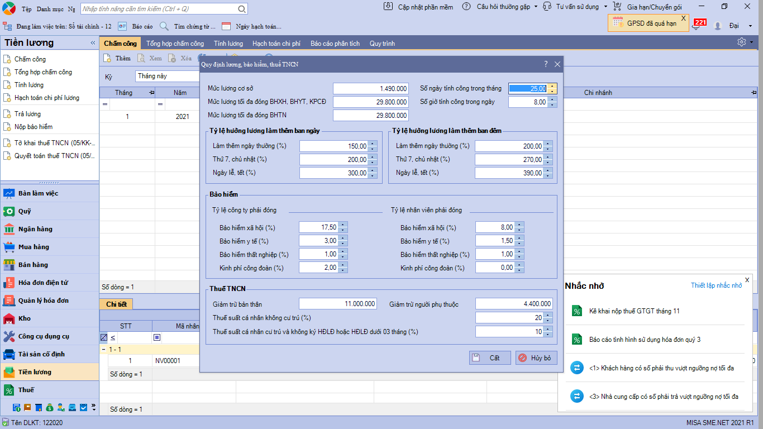Decrease Thuế suất cá nhân không cư trú

[x=548, y=320]
